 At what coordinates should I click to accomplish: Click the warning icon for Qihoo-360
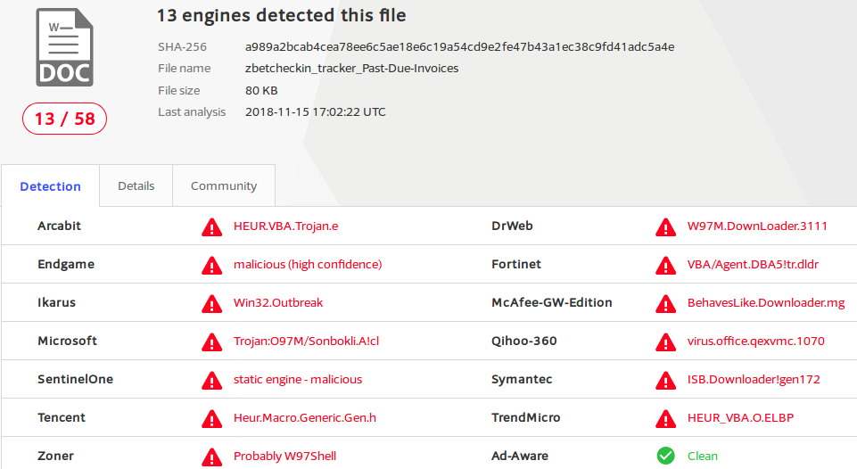point(665,341)
